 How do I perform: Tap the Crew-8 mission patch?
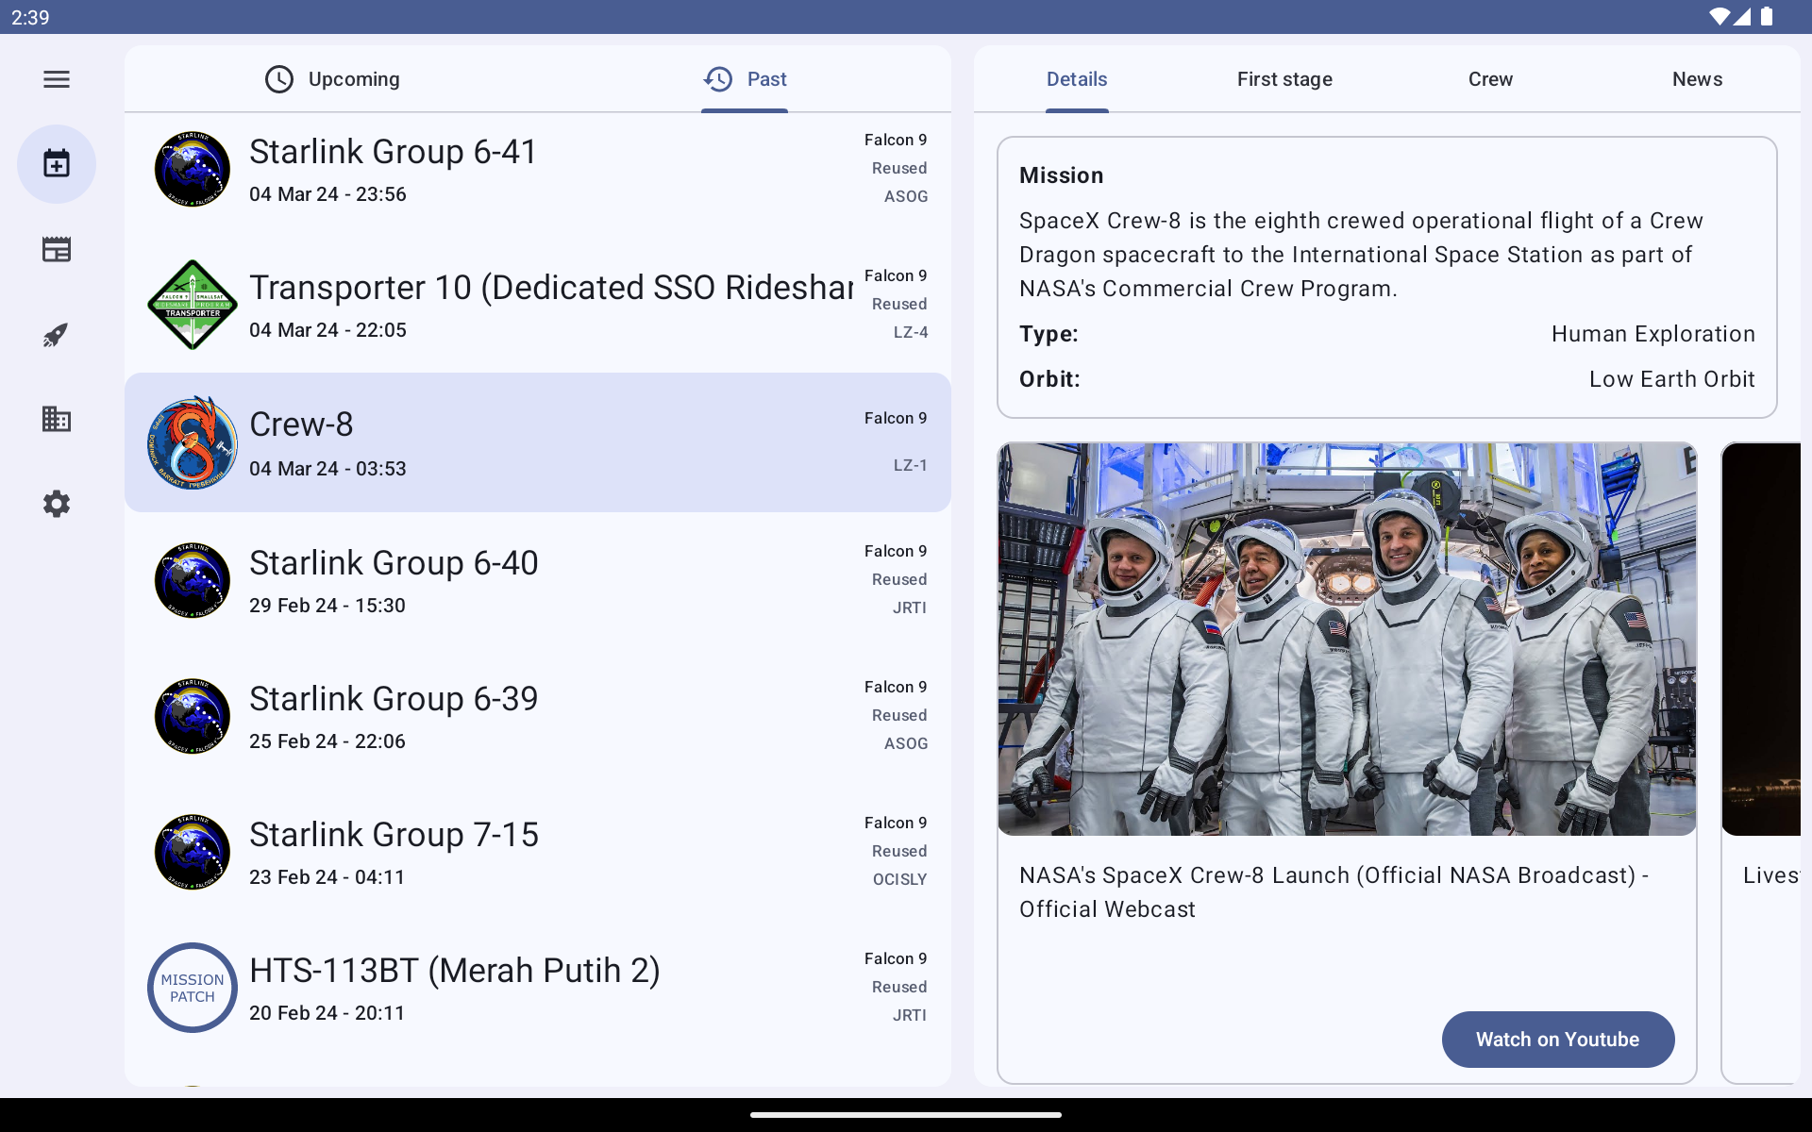pos(193,442)
